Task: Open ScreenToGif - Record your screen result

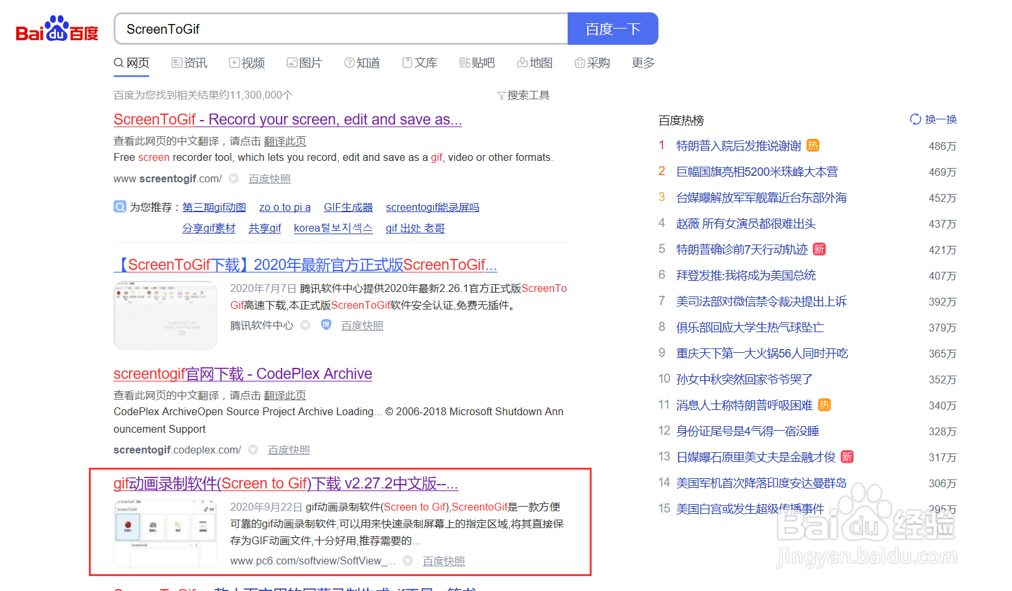Action: (287, 119)
